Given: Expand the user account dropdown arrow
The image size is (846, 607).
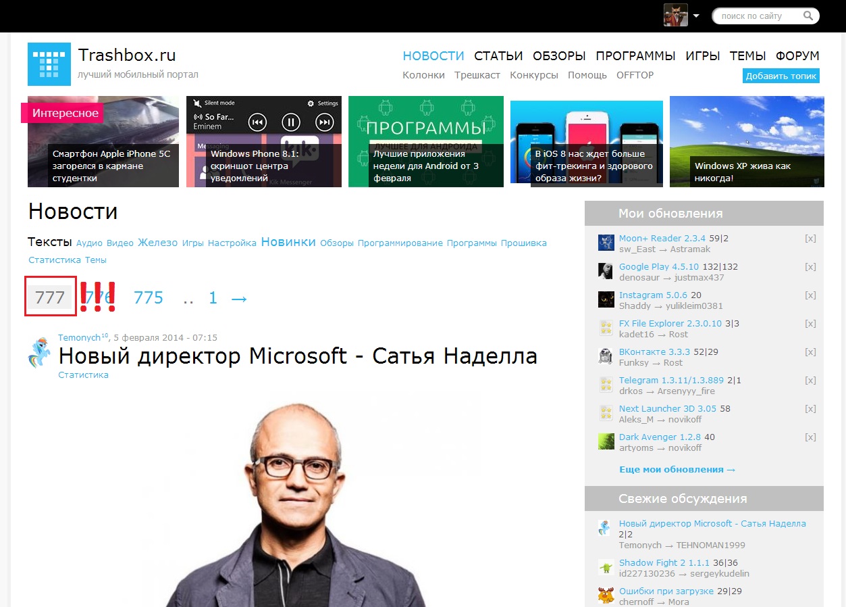Looking at the screenshot, I should pyautogui.click(x=696, y=16).
